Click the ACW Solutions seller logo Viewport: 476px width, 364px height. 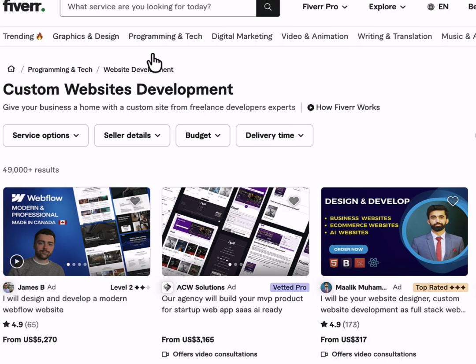(x=167, y=287)
